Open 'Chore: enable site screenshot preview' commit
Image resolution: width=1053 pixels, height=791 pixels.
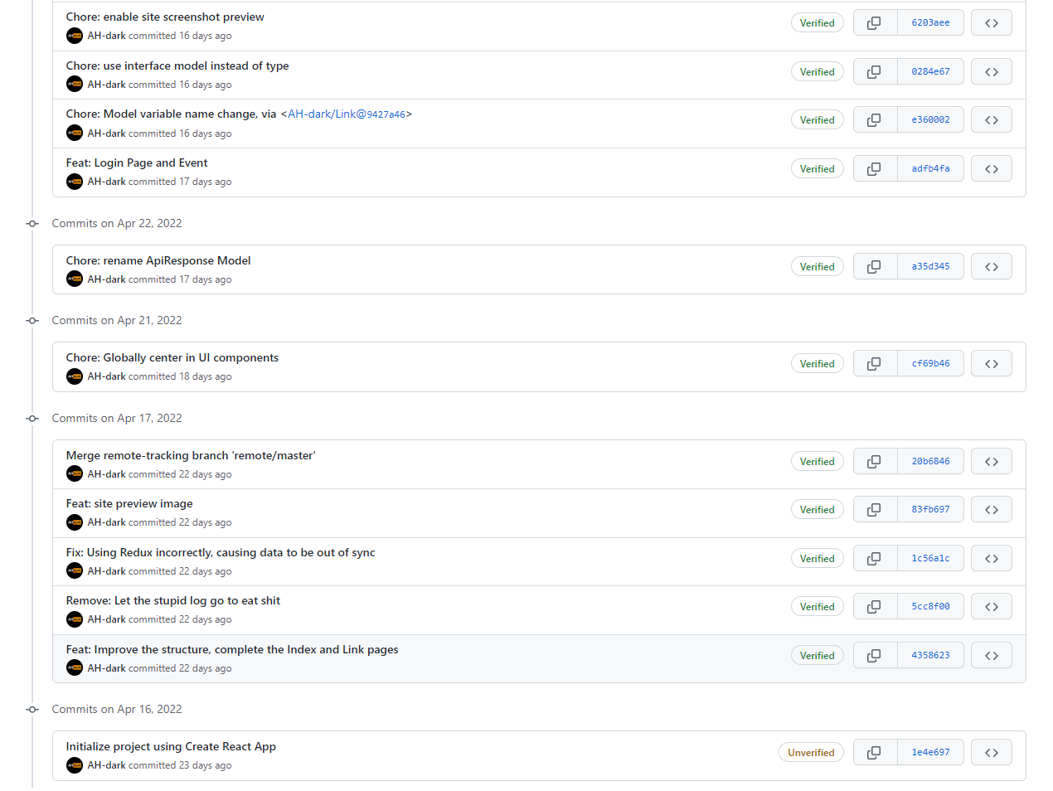coord(165,17)
